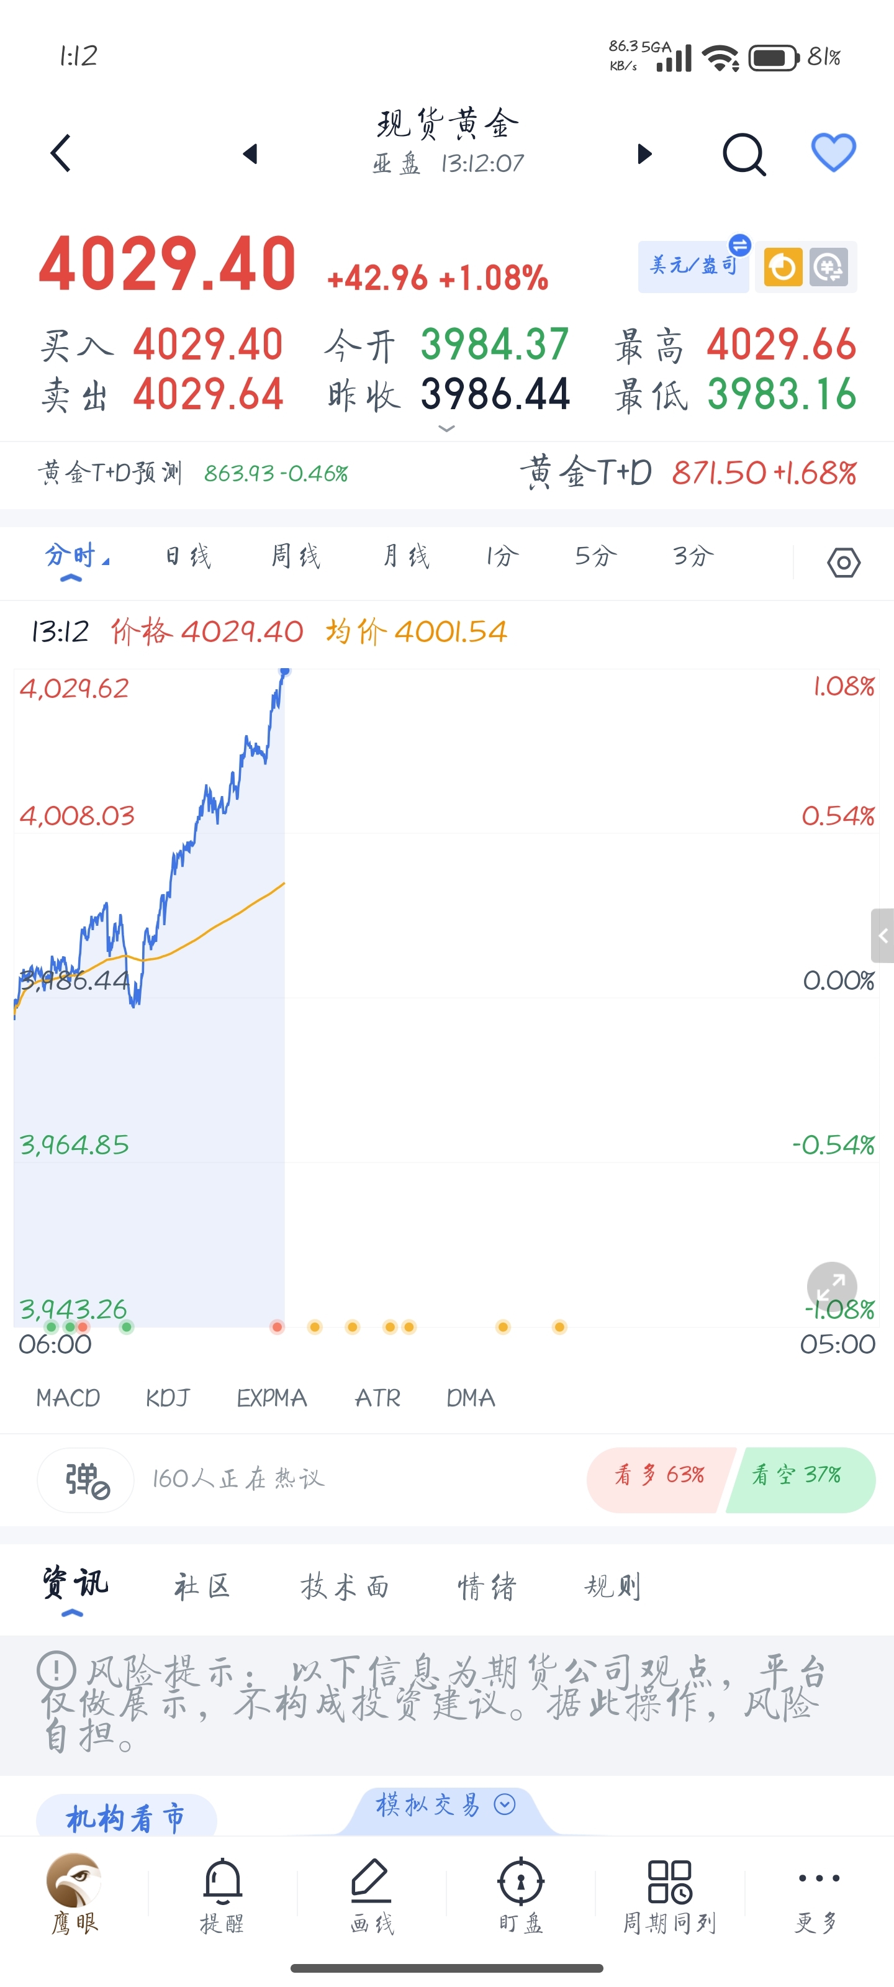Open the 技术面 tab
This screenshot has width=894, height=1987.
344,1586
